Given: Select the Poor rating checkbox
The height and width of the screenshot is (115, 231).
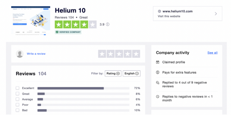Looking at the screenshot, I should click(x=18, y=105).
